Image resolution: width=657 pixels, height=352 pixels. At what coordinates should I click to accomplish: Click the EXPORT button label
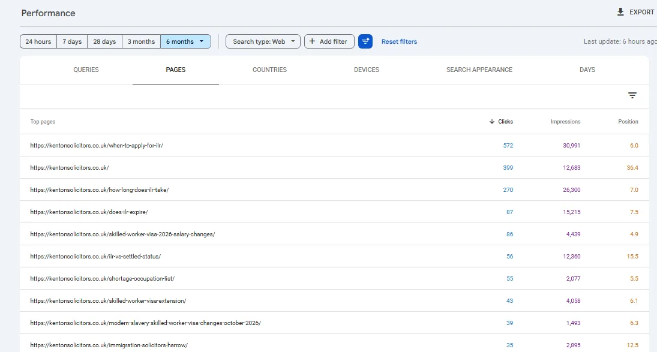coord(642,12)
